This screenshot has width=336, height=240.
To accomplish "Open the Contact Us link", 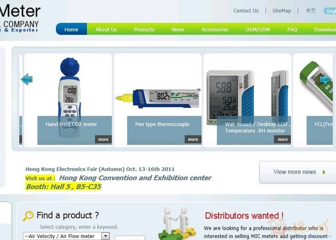I will coord(246,11).
